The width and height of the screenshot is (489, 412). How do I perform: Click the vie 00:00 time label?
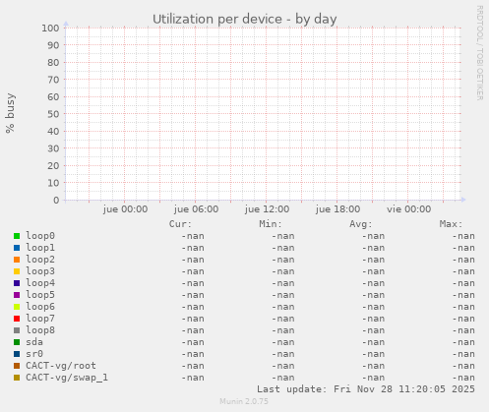click(x=408, y=209)
